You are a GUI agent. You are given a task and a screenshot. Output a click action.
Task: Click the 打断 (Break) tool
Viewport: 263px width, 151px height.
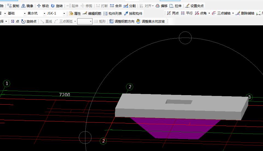click(102, 6)
